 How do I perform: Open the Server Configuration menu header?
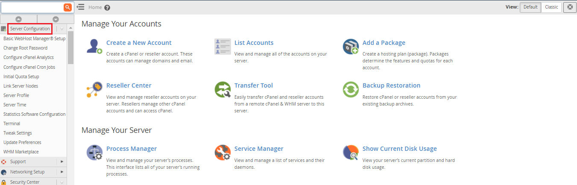pyautogui.click(x=30, y=29)
